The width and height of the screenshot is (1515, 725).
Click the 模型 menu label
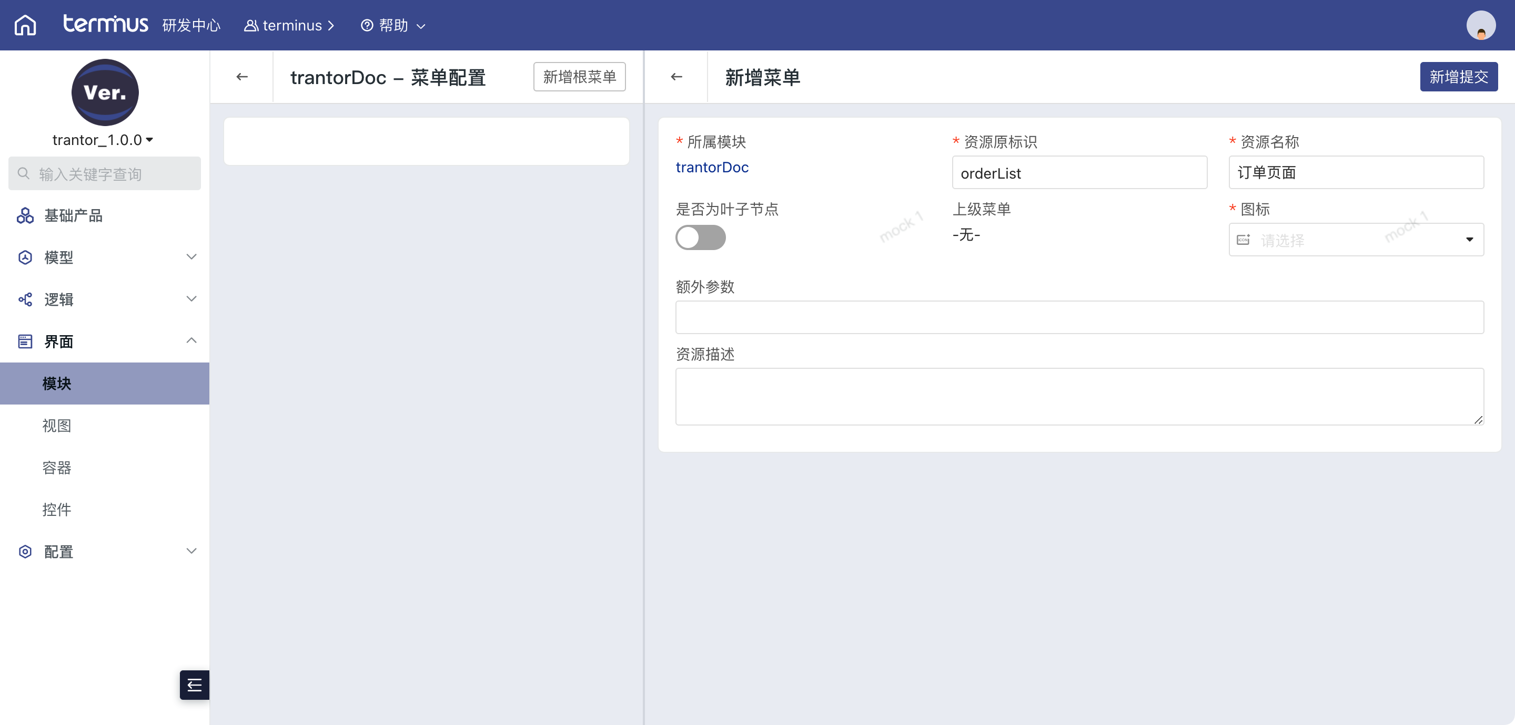point(59,257)
